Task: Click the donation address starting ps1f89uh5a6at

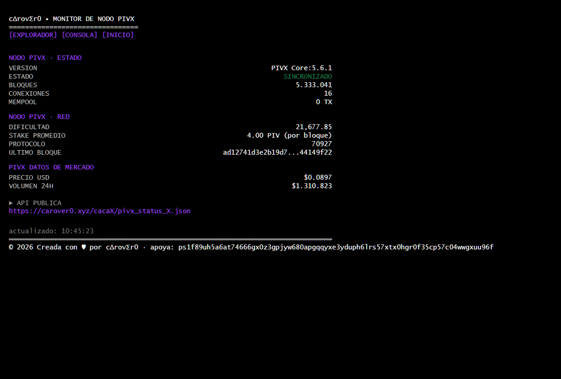Action: pyautogui.click(x=336, y=247)
